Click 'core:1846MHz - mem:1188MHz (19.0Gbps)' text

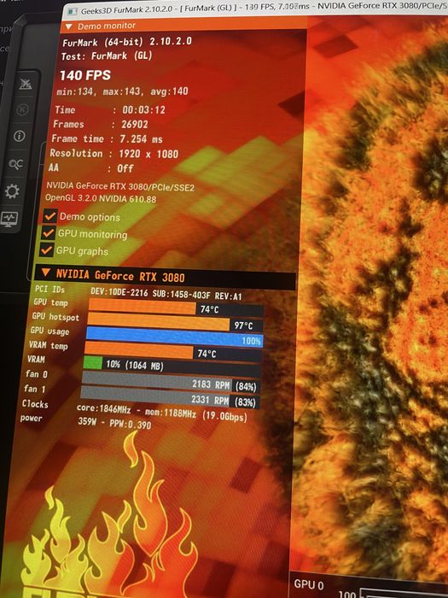tap(162, 413)
